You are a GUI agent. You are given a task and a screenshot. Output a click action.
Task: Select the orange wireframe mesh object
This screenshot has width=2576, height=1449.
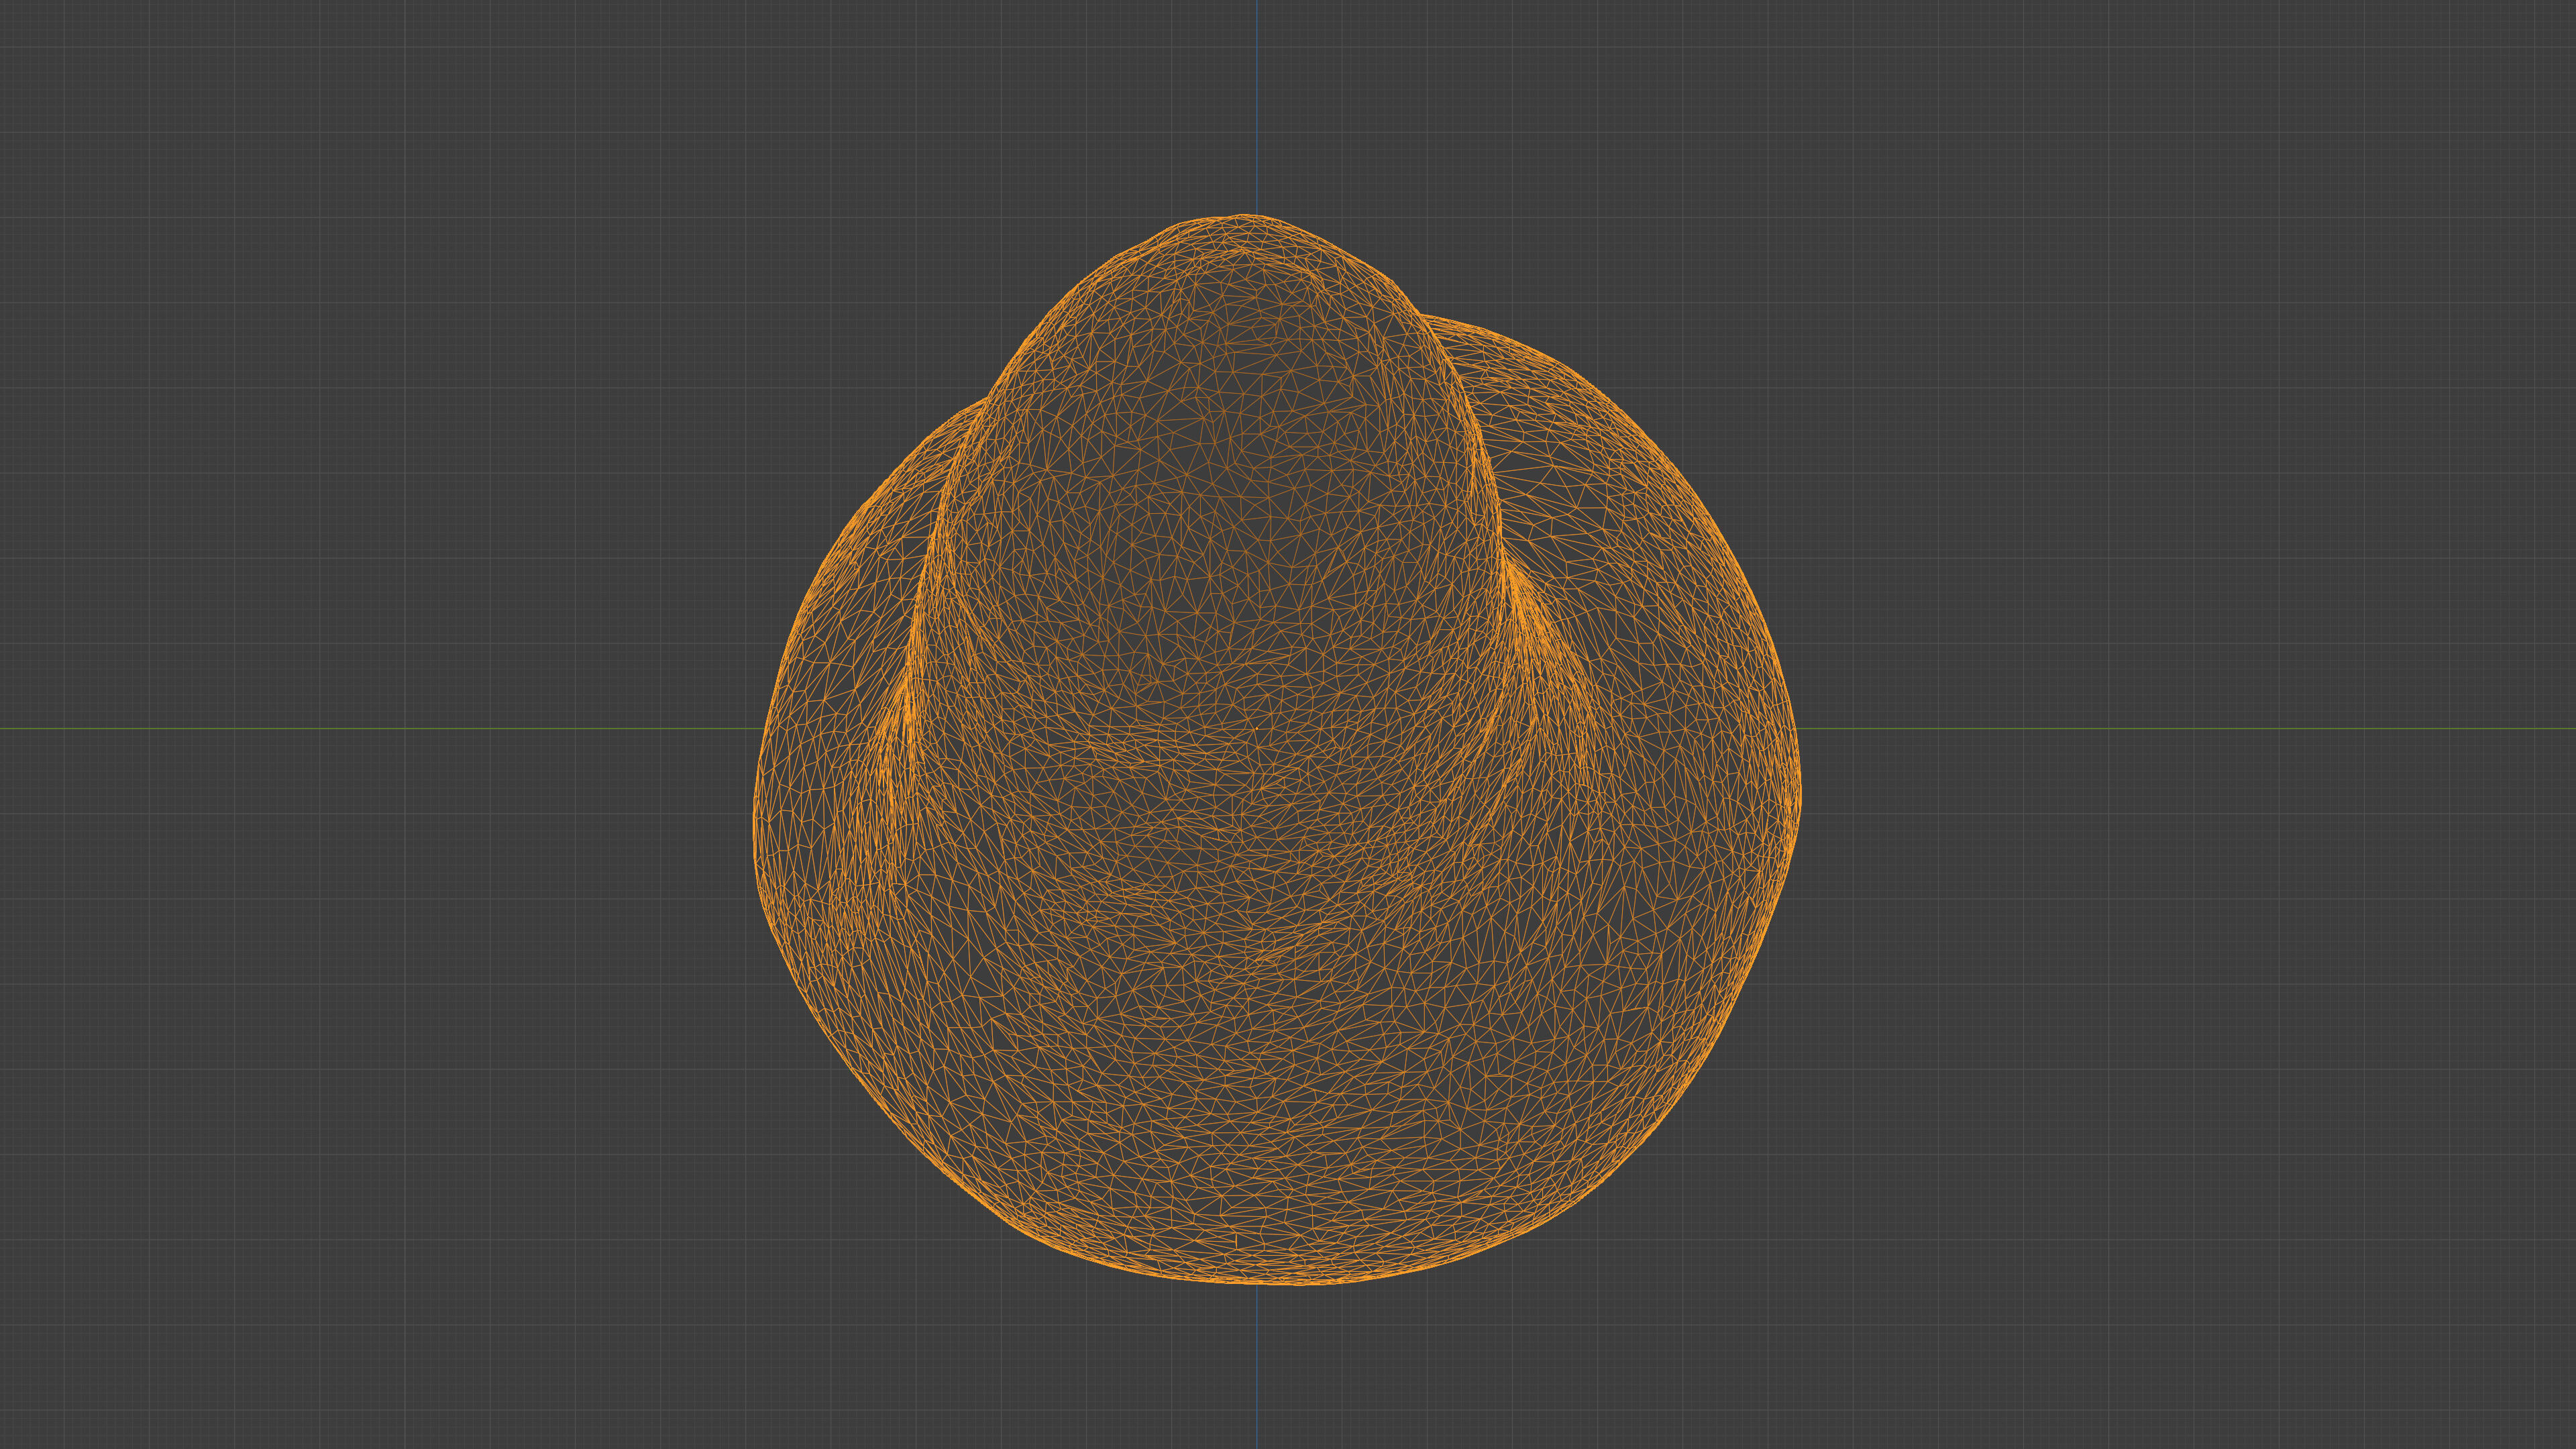(1276, 750)
